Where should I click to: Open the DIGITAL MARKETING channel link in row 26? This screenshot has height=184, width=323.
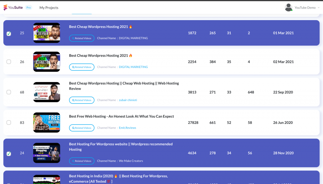[133, 67]
